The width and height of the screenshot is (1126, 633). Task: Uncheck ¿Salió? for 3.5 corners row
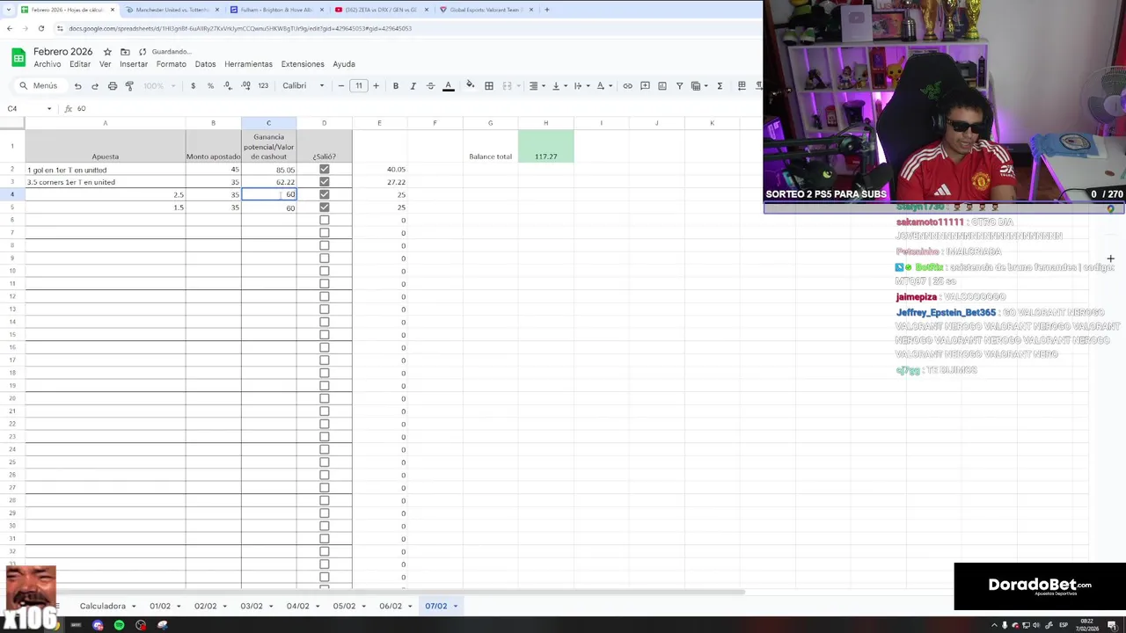(324, 182)
